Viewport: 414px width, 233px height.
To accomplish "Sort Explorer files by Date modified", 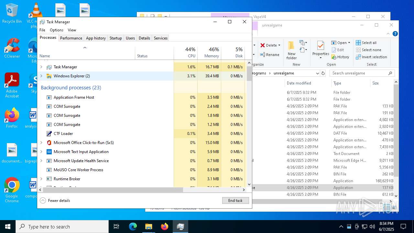I will coord(308,83).
